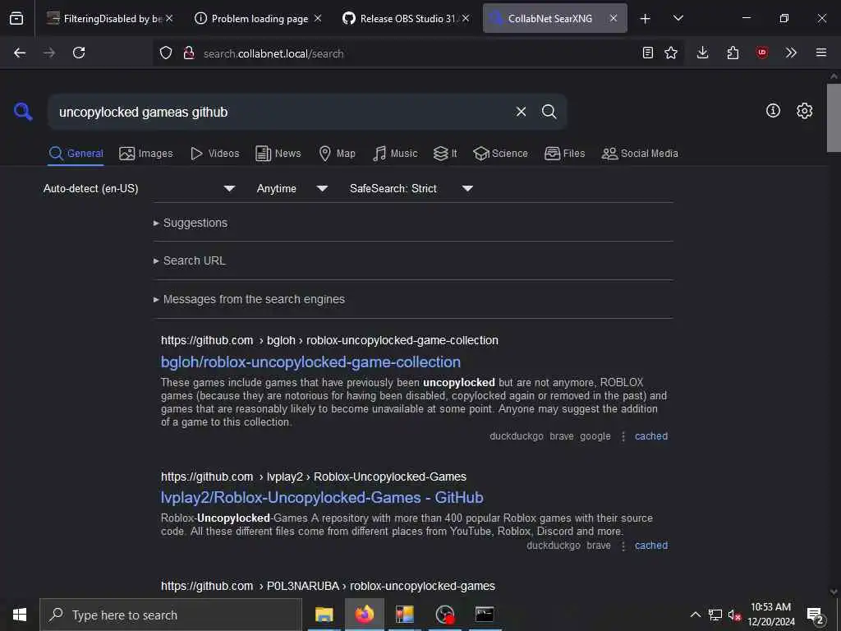Select the News search category
Viewport: 841px width, 631px height.
coord(278,154)
